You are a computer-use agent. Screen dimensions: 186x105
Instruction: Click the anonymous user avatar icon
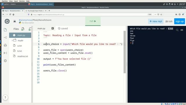pyautogui.click(x=15, y=21)
